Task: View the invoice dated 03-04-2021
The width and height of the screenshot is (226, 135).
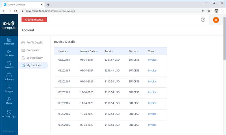Action: pos(152,60)
